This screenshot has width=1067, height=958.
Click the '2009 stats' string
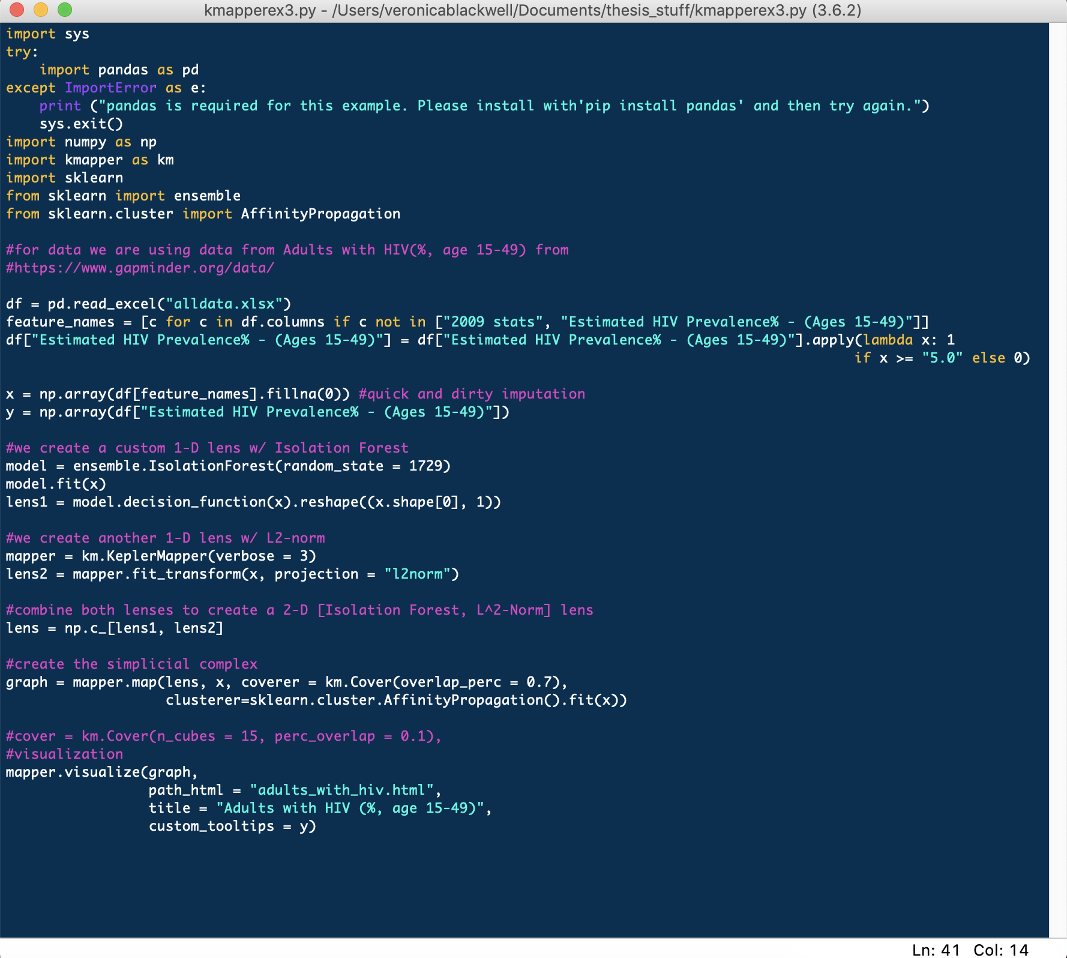pos(493,322)
